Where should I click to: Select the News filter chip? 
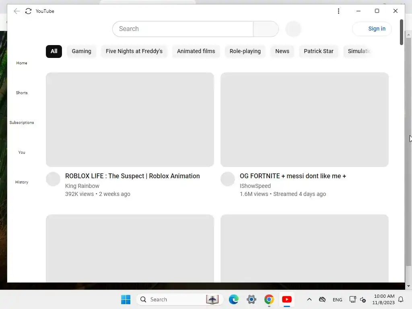click(282, 51)
